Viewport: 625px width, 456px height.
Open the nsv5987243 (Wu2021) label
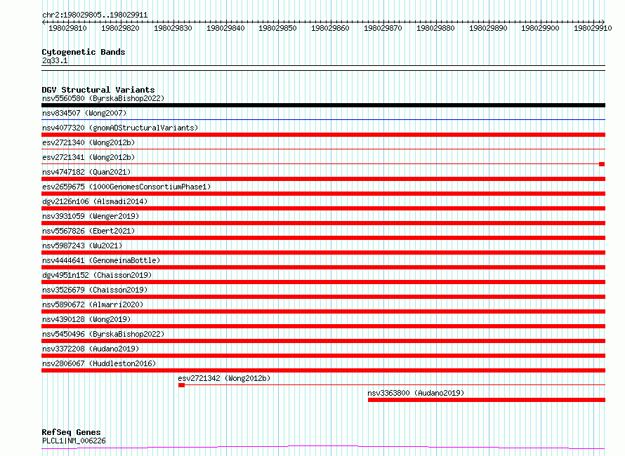(x=82, y=246)
